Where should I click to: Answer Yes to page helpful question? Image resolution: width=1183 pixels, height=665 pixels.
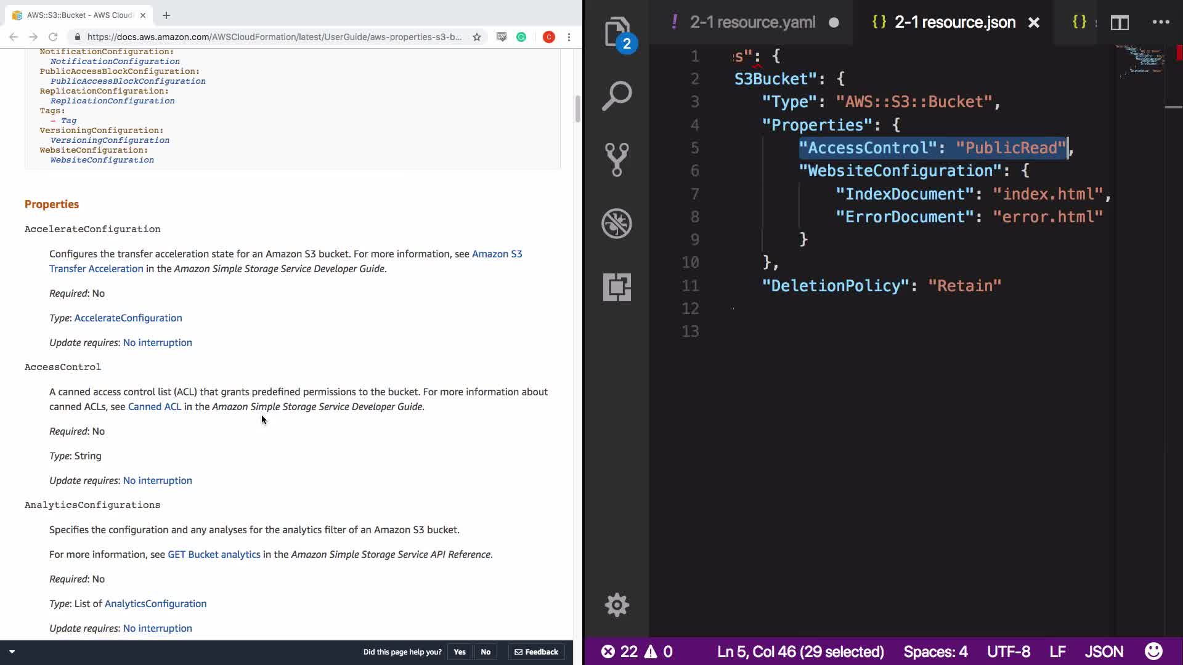[x=460, y=652]
